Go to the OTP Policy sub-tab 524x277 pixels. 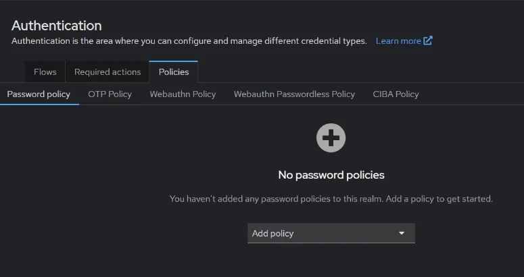click(x=110, y=94)
